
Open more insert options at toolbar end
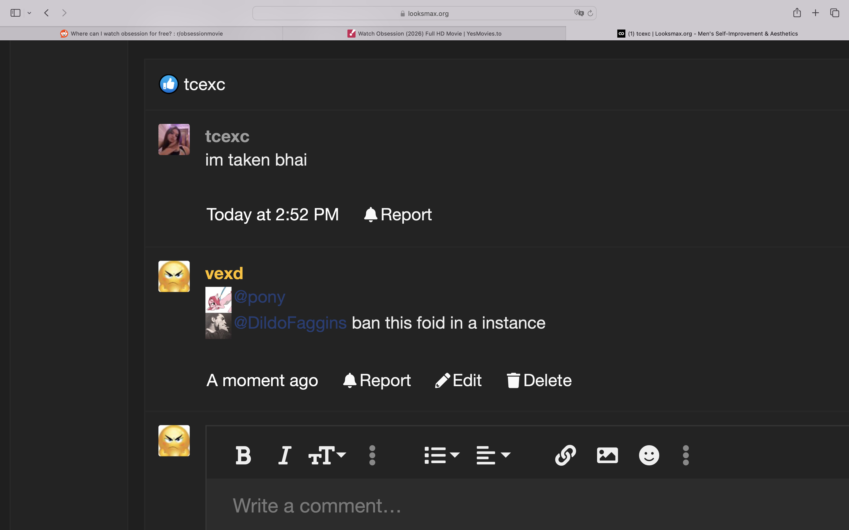[x=686, y=455]
